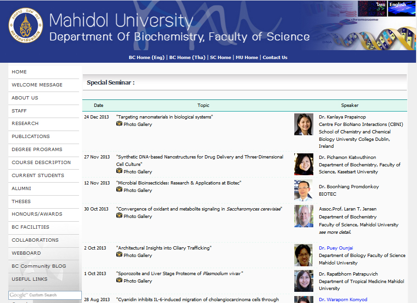Click 'see more detail' under Laran Jensen

point(335,232)
